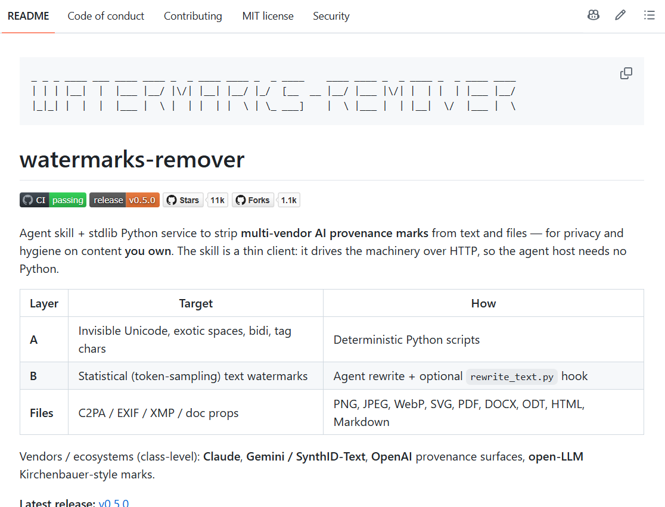
Task: Click 'Invisible Unicode, exotic spaces' cell
Action: pos(195,340)
